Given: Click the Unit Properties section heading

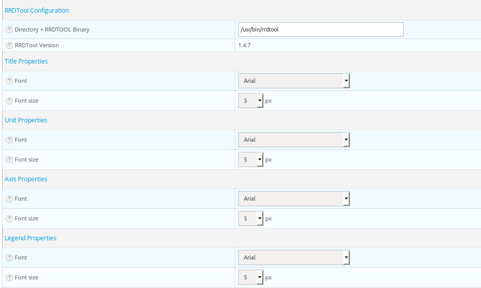Looking at the screenshot, I should (x=26, y=120).
